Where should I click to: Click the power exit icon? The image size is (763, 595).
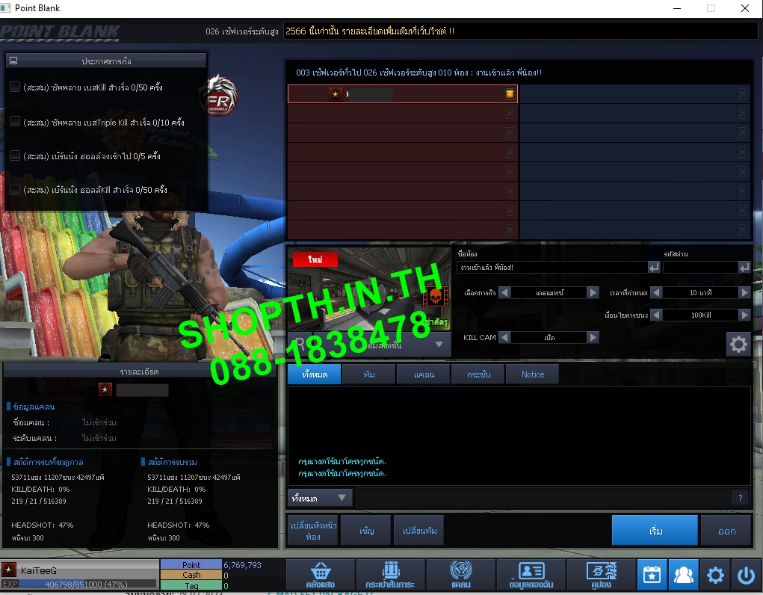[746, 575]
